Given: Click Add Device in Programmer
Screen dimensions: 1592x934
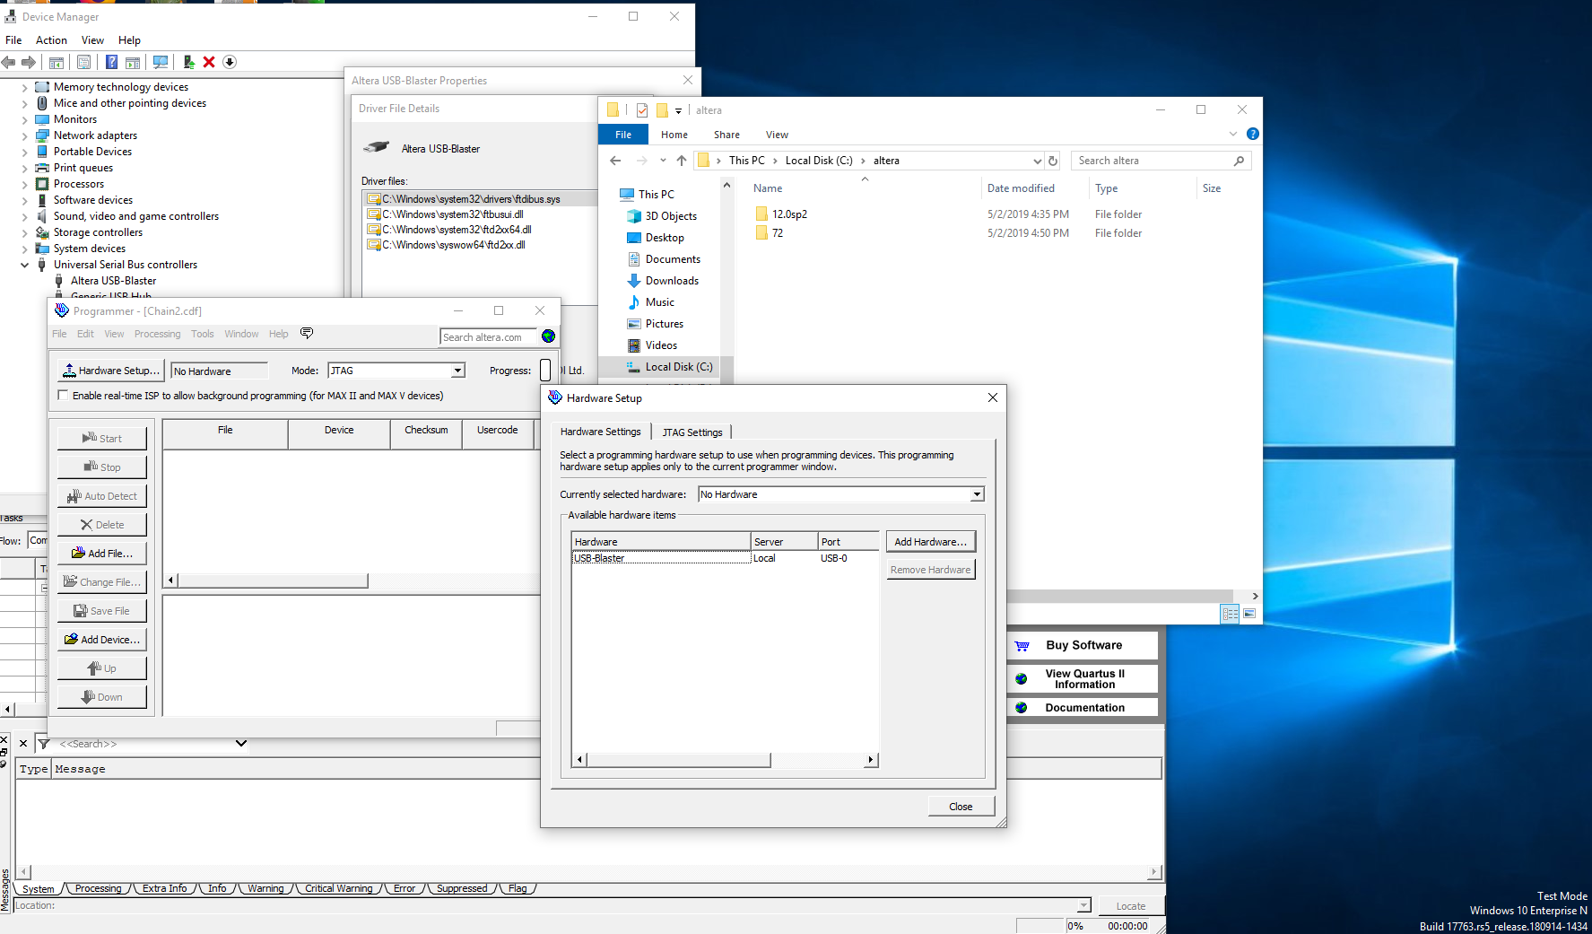Looking at the screenshot, I should (x=101, y=640).
